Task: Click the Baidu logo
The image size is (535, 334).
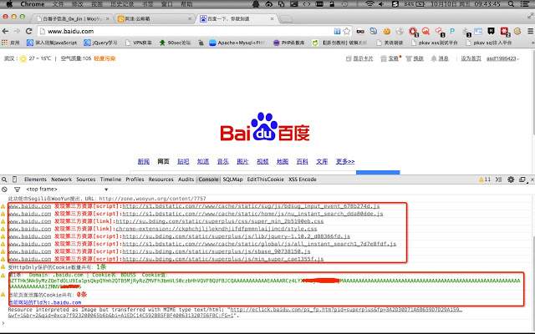Action: 265,127
